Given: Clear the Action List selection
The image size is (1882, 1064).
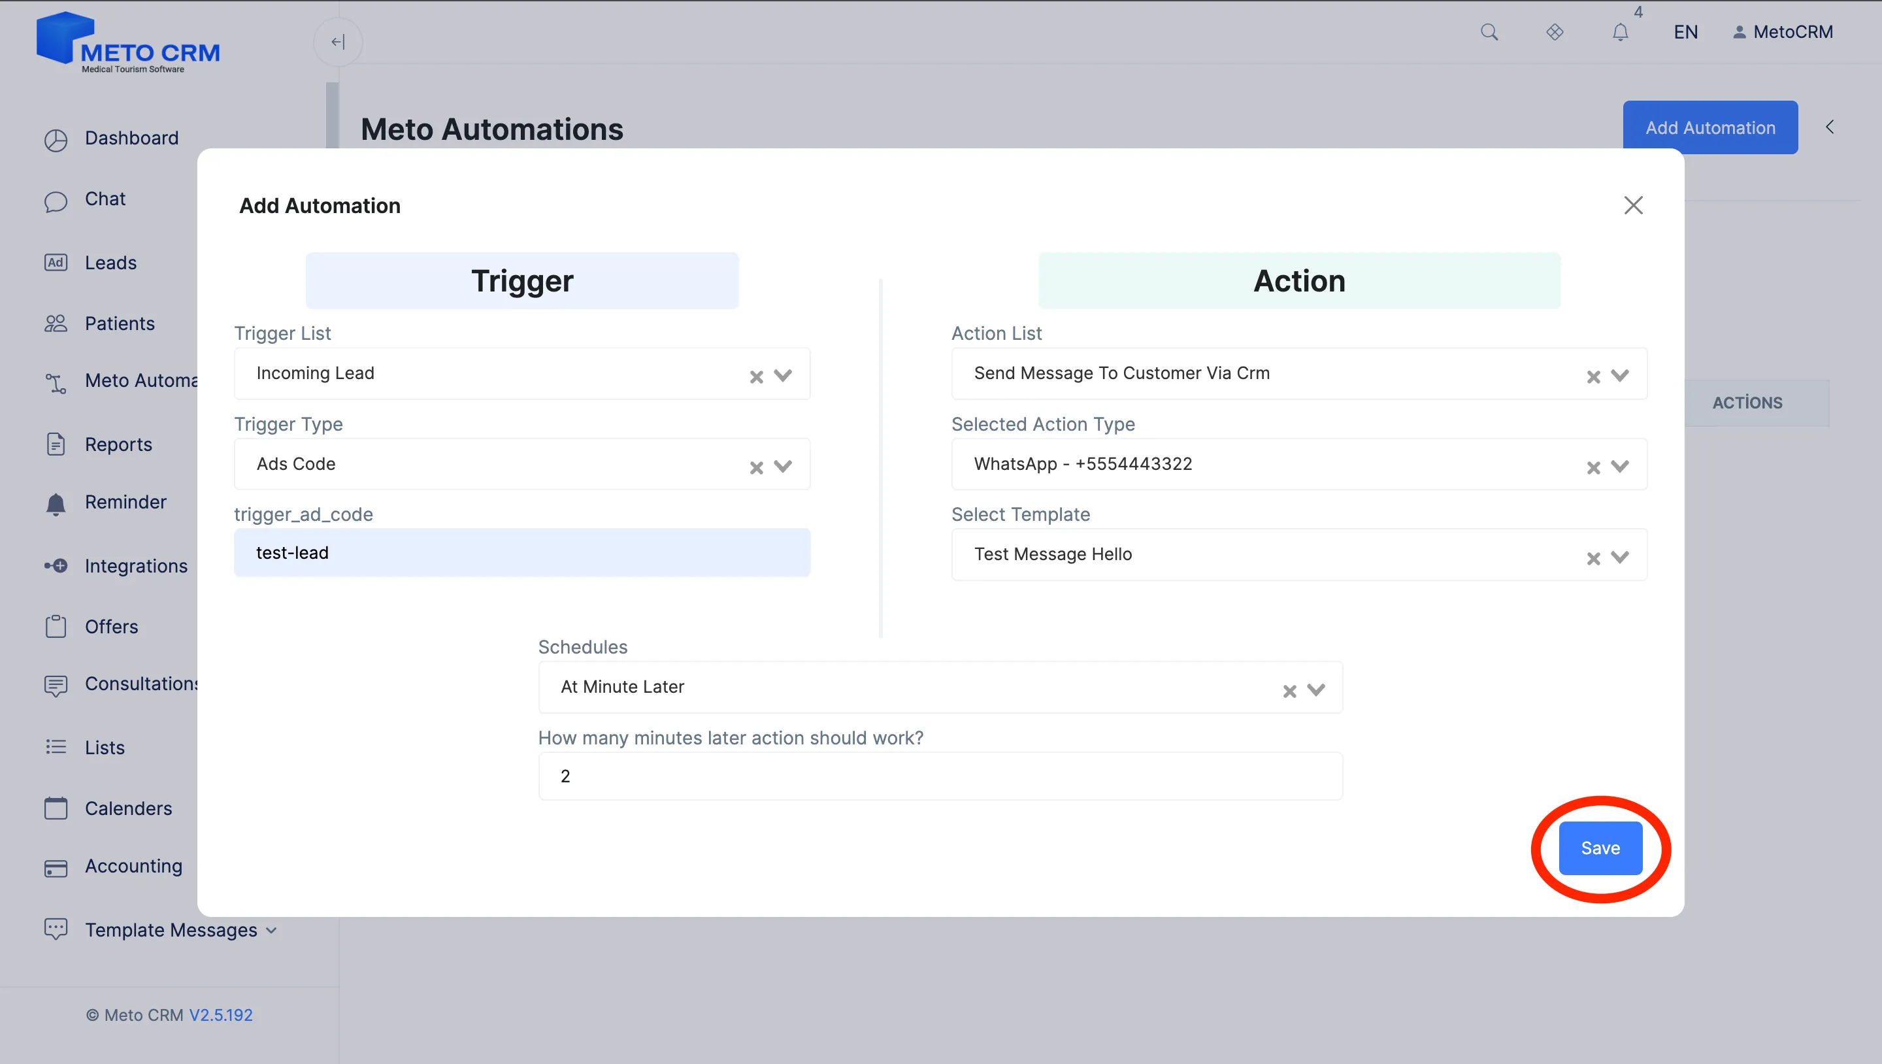Looking at the screenshot, I should [1593, 376].
